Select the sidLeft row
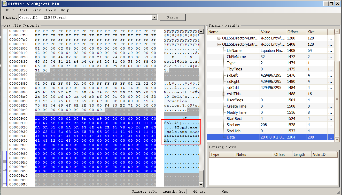 (x=271, y=75)
